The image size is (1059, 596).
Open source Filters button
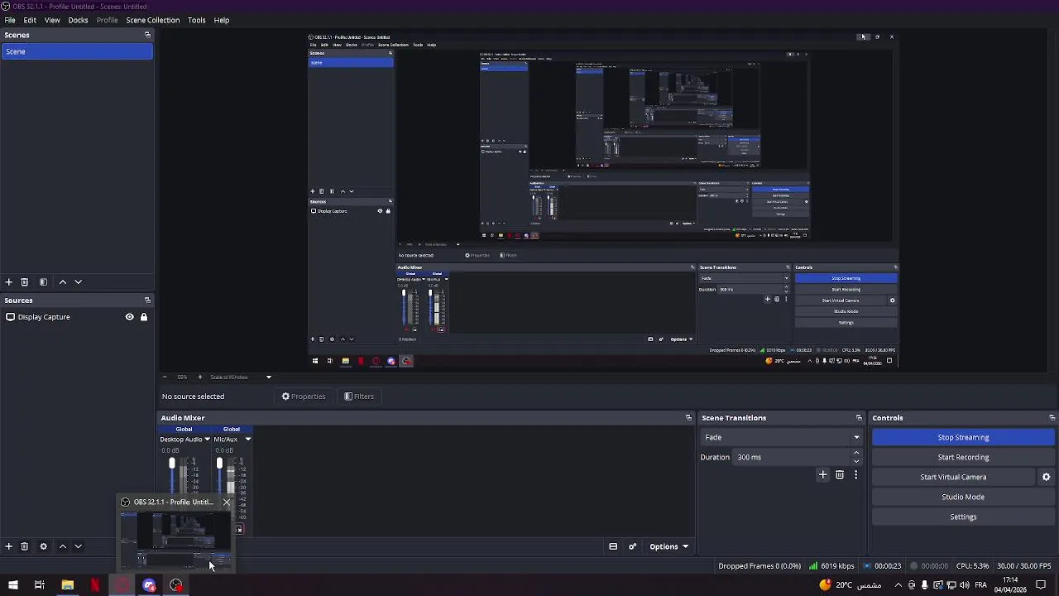tap(359, 397)
